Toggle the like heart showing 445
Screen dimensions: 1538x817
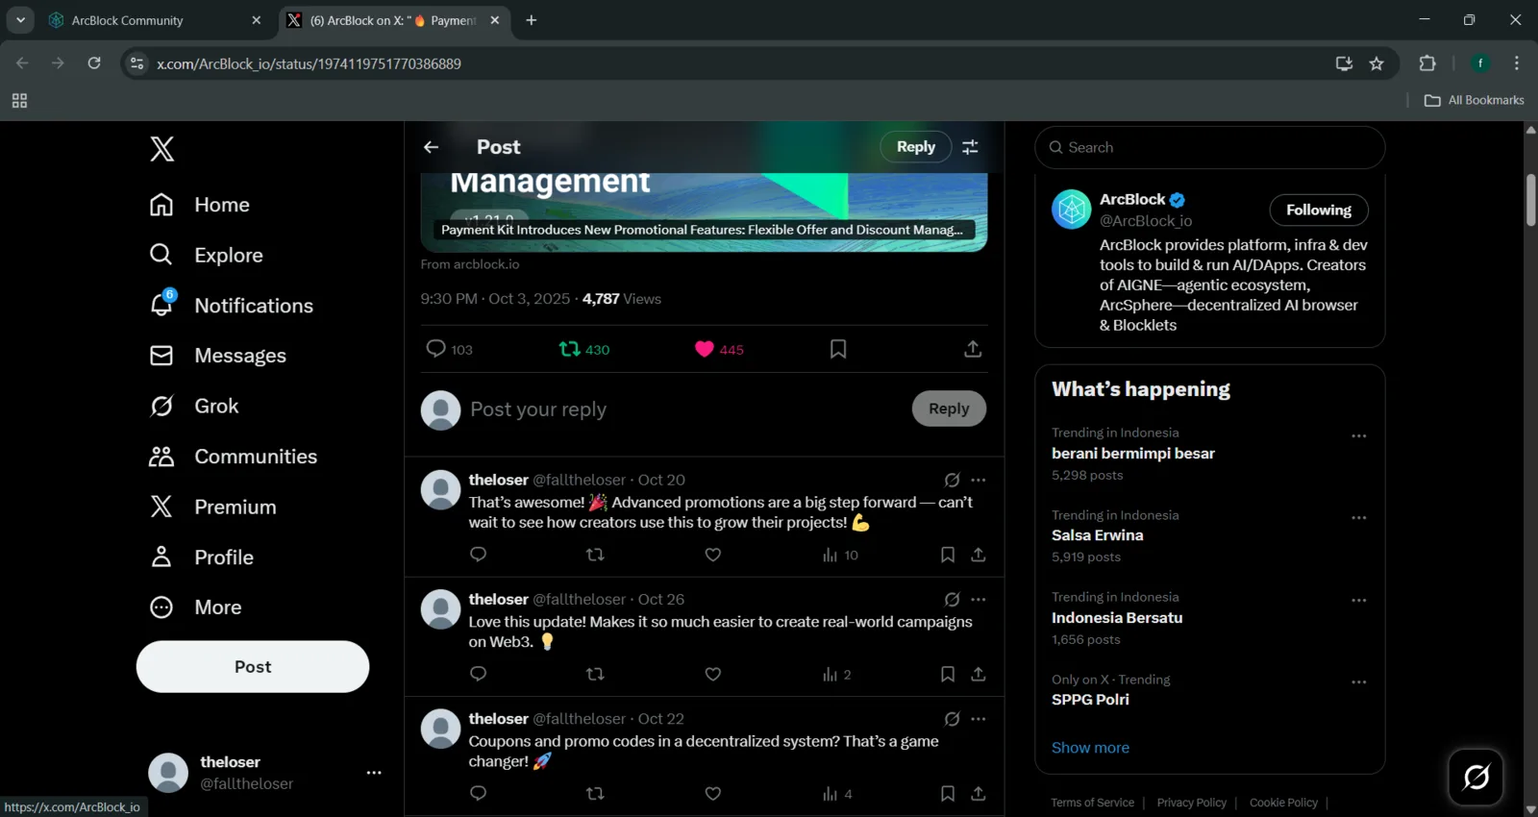[719, 349]
